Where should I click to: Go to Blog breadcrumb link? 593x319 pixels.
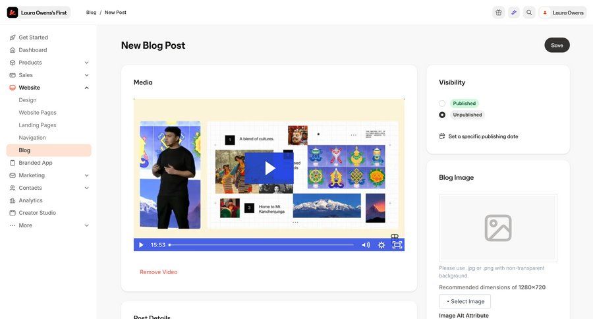pyautogui.click(x=91, y=13)
